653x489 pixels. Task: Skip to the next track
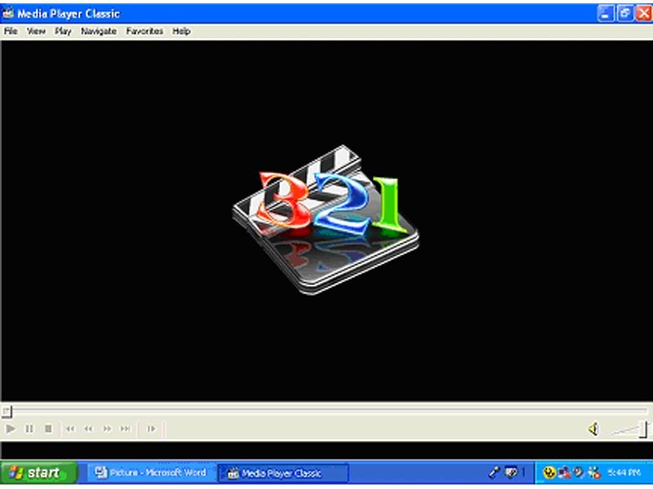(126, 429)
